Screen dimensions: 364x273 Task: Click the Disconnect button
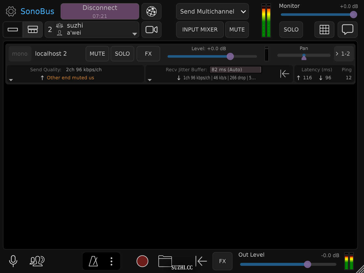click(x=100, y=11)
